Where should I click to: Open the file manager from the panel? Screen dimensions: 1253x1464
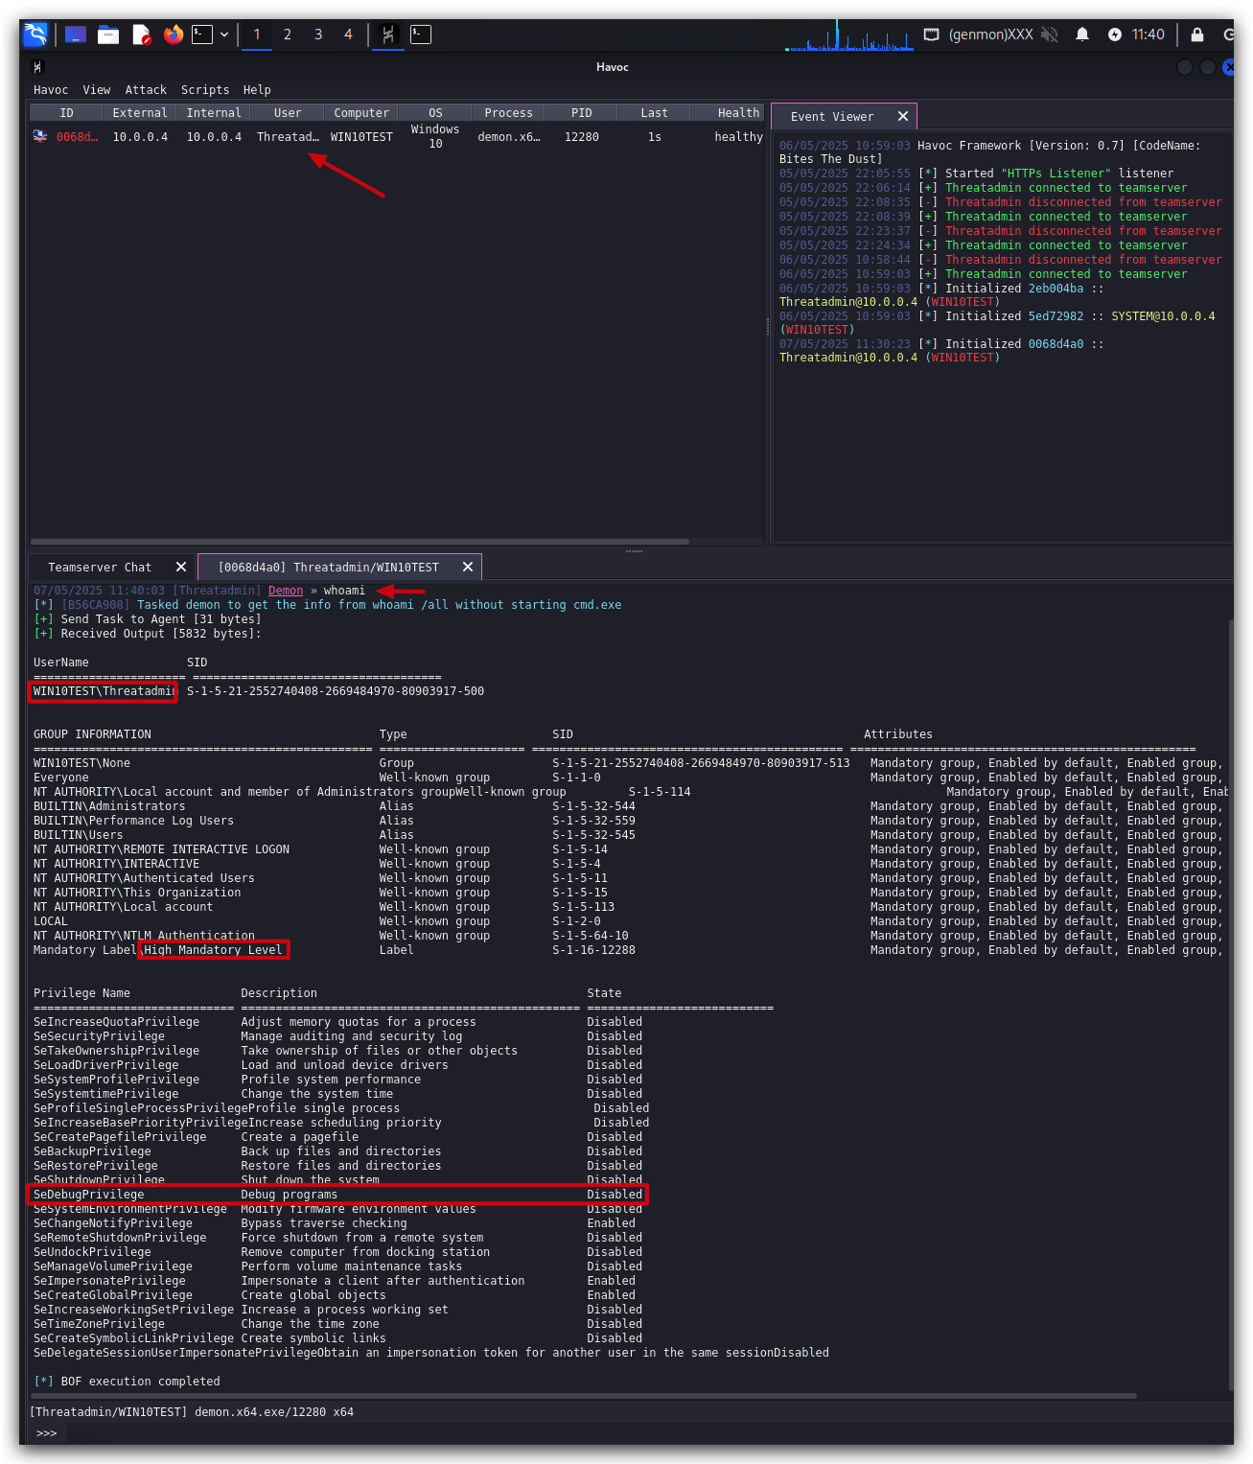tap(108, 35)
